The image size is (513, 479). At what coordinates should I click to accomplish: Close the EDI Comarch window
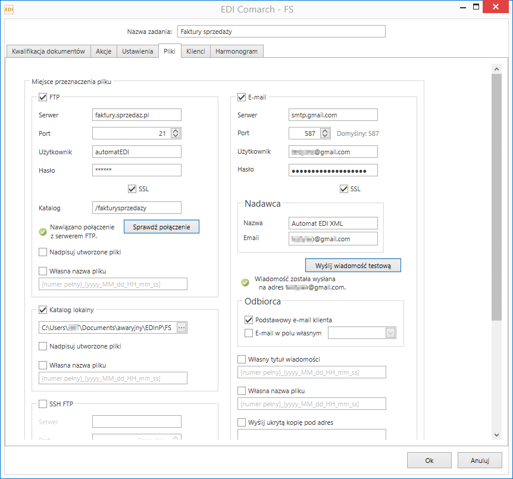(496, 7)
